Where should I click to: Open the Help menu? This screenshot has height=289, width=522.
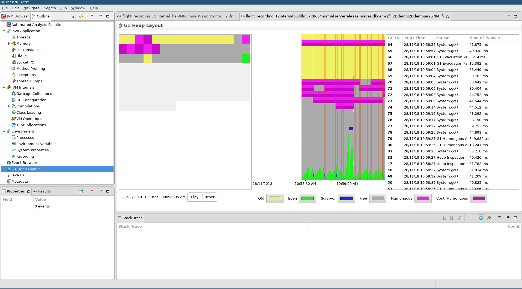pyautogui.click(x=94, y=8)
